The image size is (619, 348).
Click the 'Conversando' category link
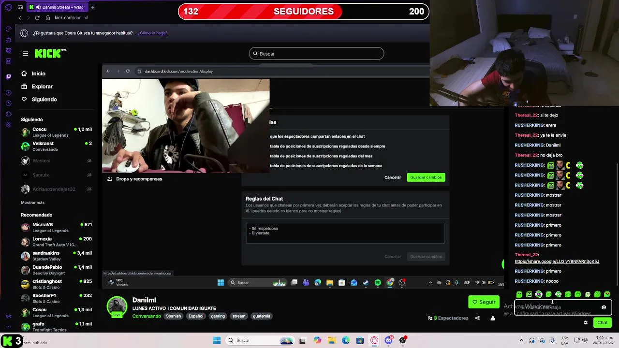(x=147, y=316)
